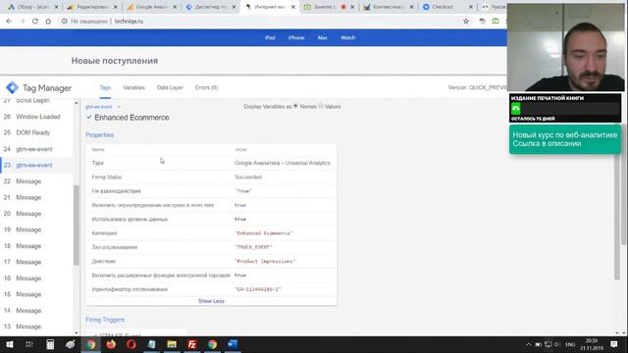Click the gtm-ee-event breadcrumb link
The height and width of the screenshot is (353, 628).
pos(98,107)
